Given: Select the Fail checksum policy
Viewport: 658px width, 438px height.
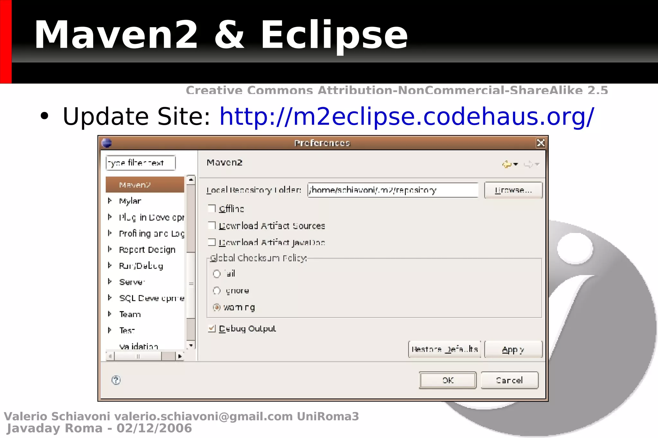Looking at the screenshot, I should click(217, 274).
